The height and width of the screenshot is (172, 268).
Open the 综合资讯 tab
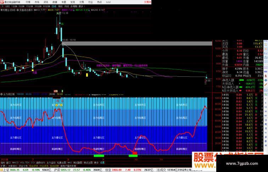[x=33, y=166]
